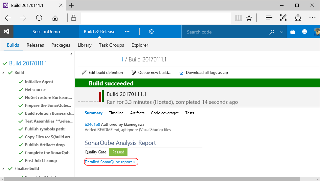The width and height of the screenshot is (320, 181).
Task: Click the pencil Edit build definition button
Action: (102, 73)
